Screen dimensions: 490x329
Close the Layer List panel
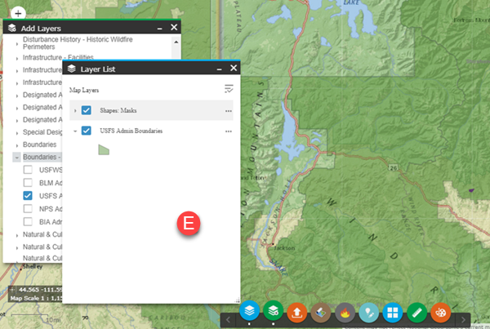click(x=234, y=68)
